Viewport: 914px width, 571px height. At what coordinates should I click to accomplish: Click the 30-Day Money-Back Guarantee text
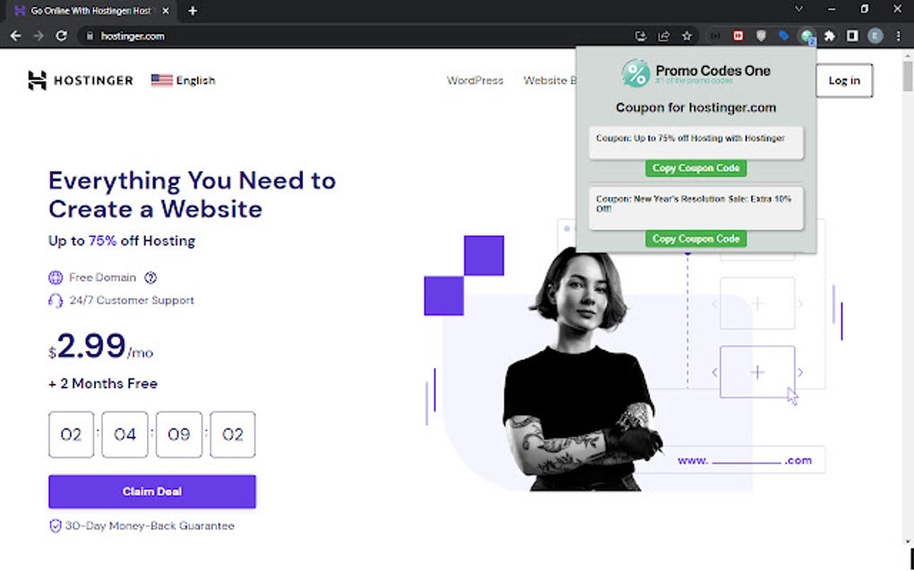tap(150, 525)
